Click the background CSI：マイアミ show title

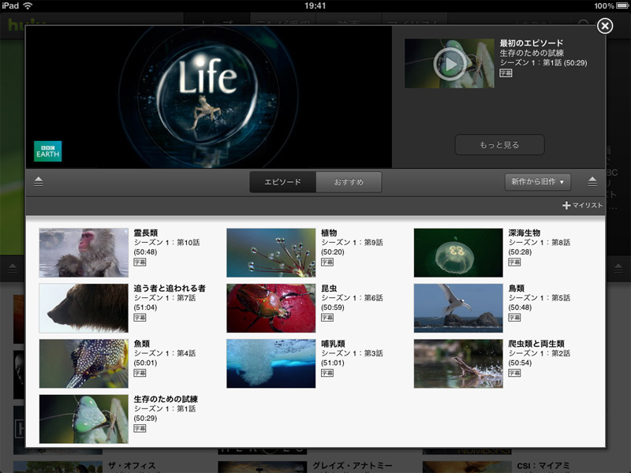[543, 466]
